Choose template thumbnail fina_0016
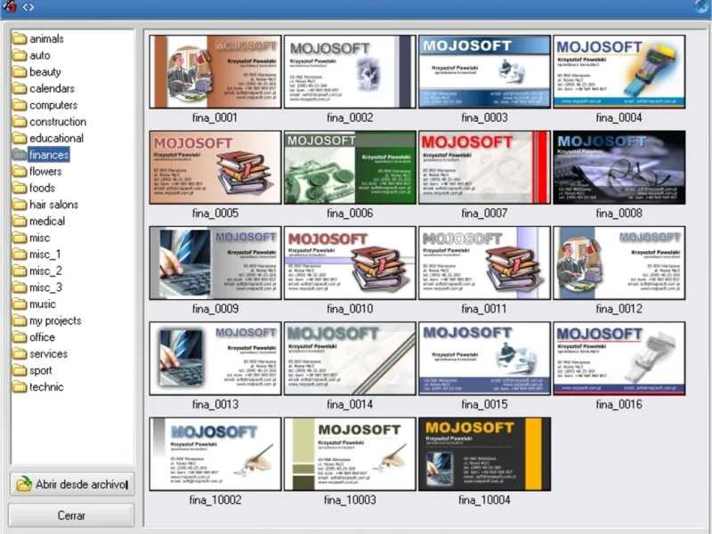This screenshot has width=712, height=534. (x=619, y=359)
